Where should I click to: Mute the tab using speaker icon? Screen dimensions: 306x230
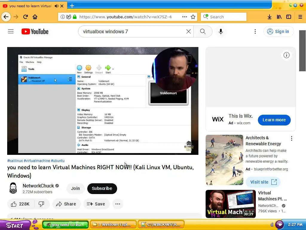pos(56,6)
